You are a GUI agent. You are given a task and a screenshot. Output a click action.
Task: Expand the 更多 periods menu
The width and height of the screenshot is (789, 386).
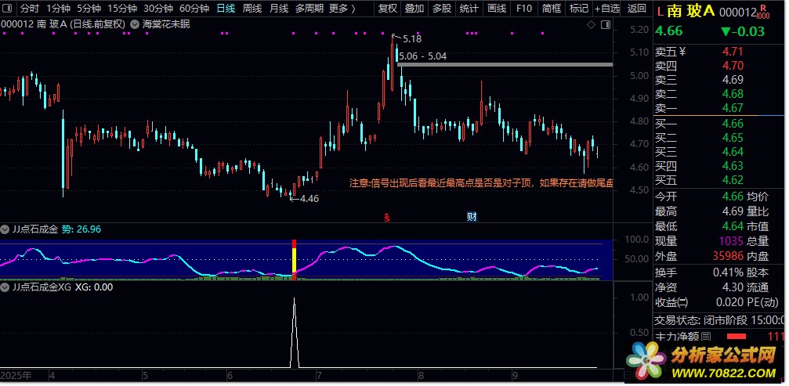342,9
